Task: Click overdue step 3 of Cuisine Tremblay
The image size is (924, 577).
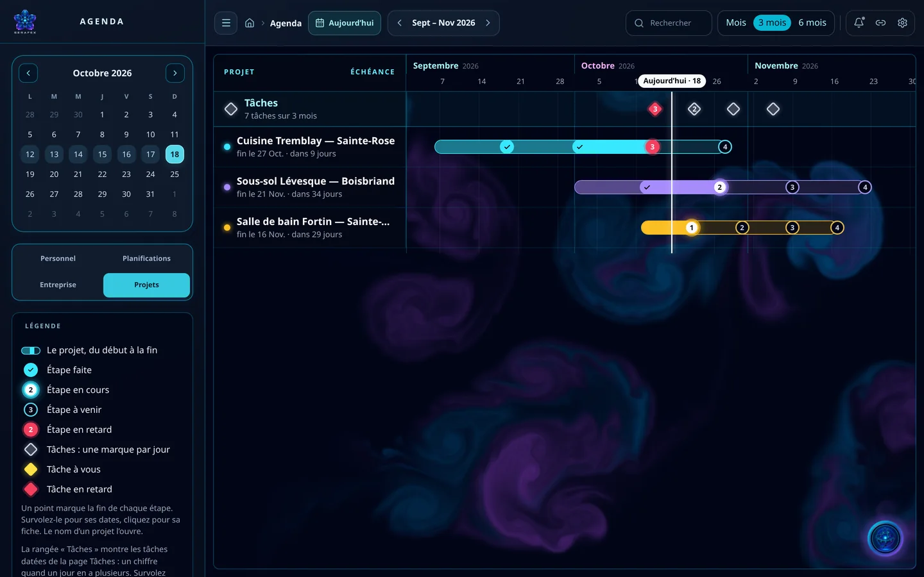Action: (652, 147)
